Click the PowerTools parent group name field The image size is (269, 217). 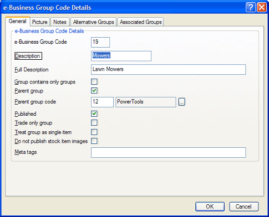click(x=146, y=102)
